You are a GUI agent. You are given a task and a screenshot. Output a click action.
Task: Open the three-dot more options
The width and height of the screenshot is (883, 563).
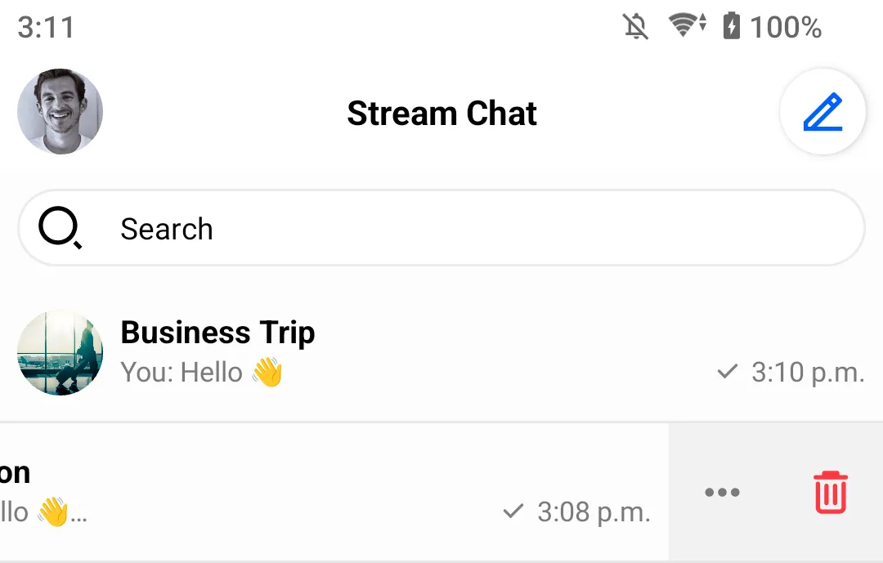pyautogui.click(x=722, y=492)
